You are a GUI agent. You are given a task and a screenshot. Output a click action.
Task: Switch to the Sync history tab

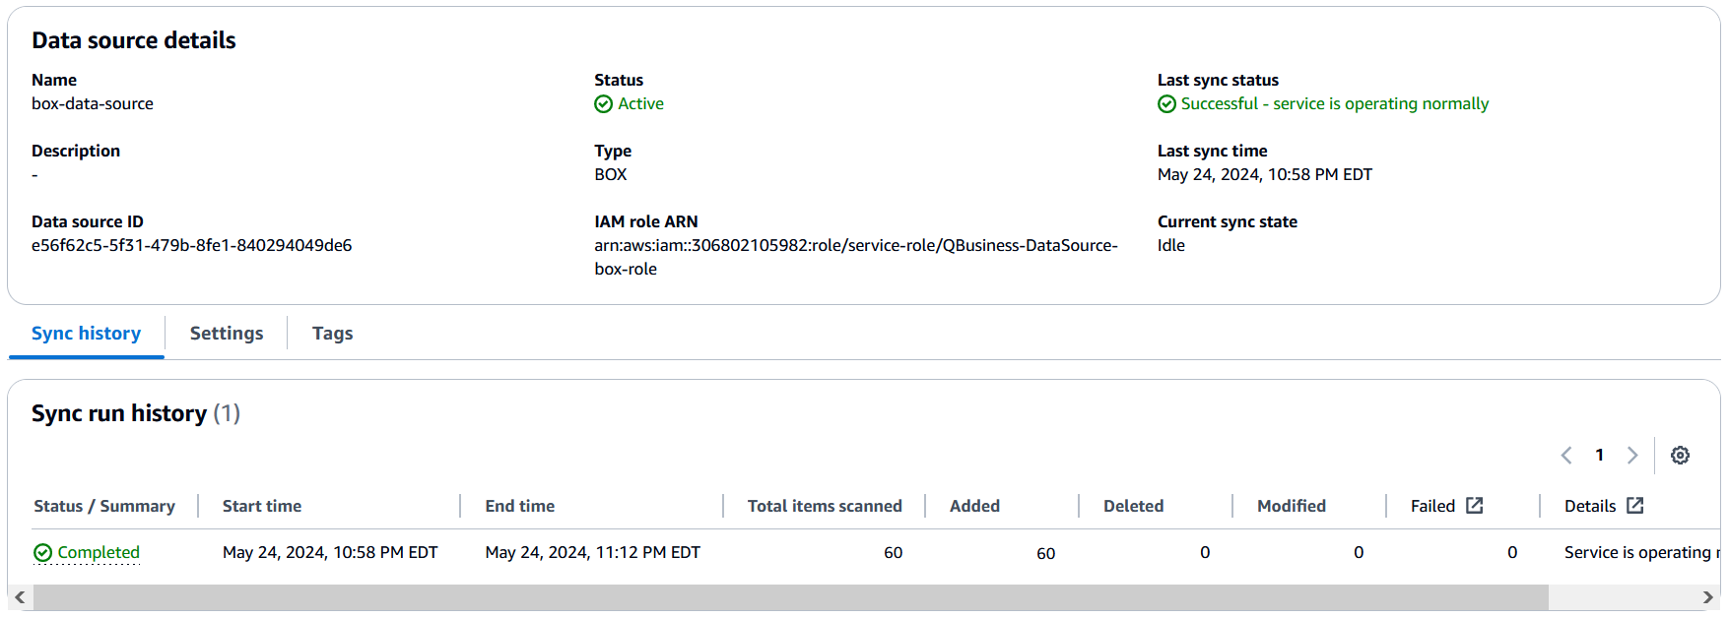(x=86, y=334)
